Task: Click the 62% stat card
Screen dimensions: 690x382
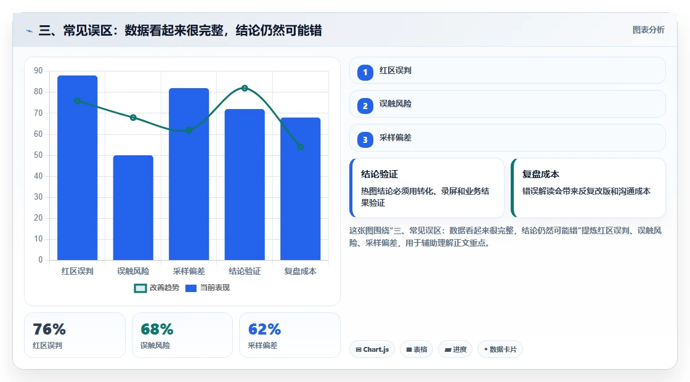Action: pyautogui.click(x=290, y=335)
